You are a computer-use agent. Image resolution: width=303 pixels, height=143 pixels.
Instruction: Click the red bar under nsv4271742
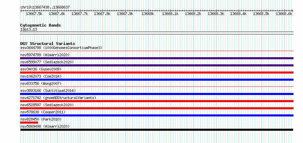pyautogui.click(x=157, y=101)
